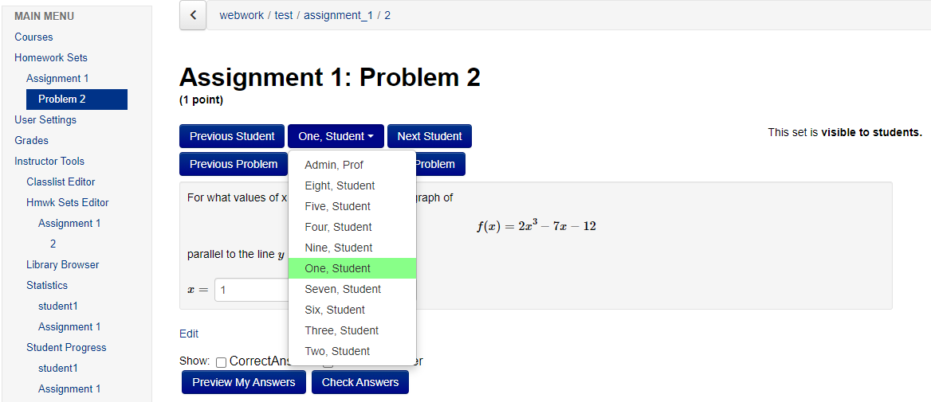The image size is (931, 402).
Task: Open User Settings in main menu
Action: 45,119
